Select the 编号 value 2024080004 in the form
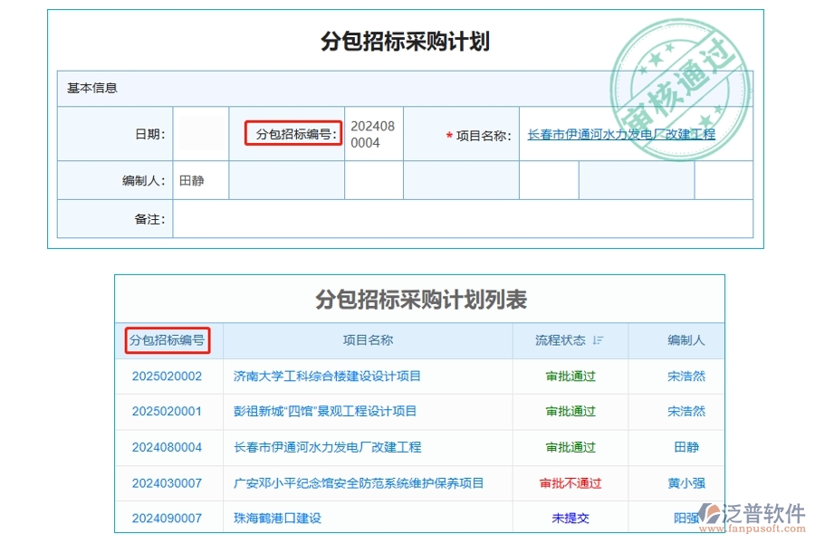815x543 pixels. [371, 134]
